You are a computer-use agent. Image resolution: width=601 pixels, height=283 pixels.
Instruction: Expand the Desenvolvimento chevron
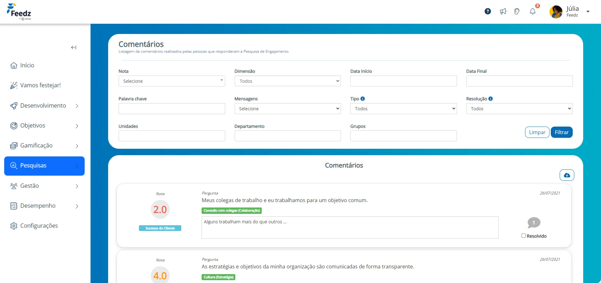[x=77, y=106]
